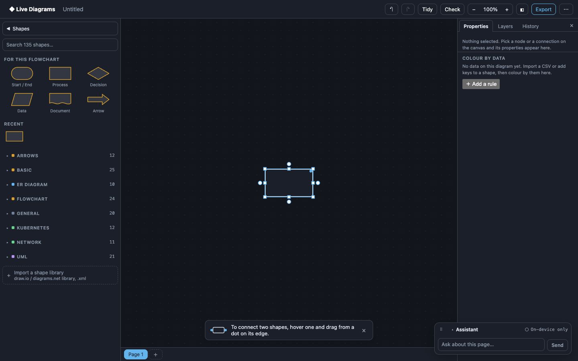
Task: Click the Check button
Action: click(452, 9)
